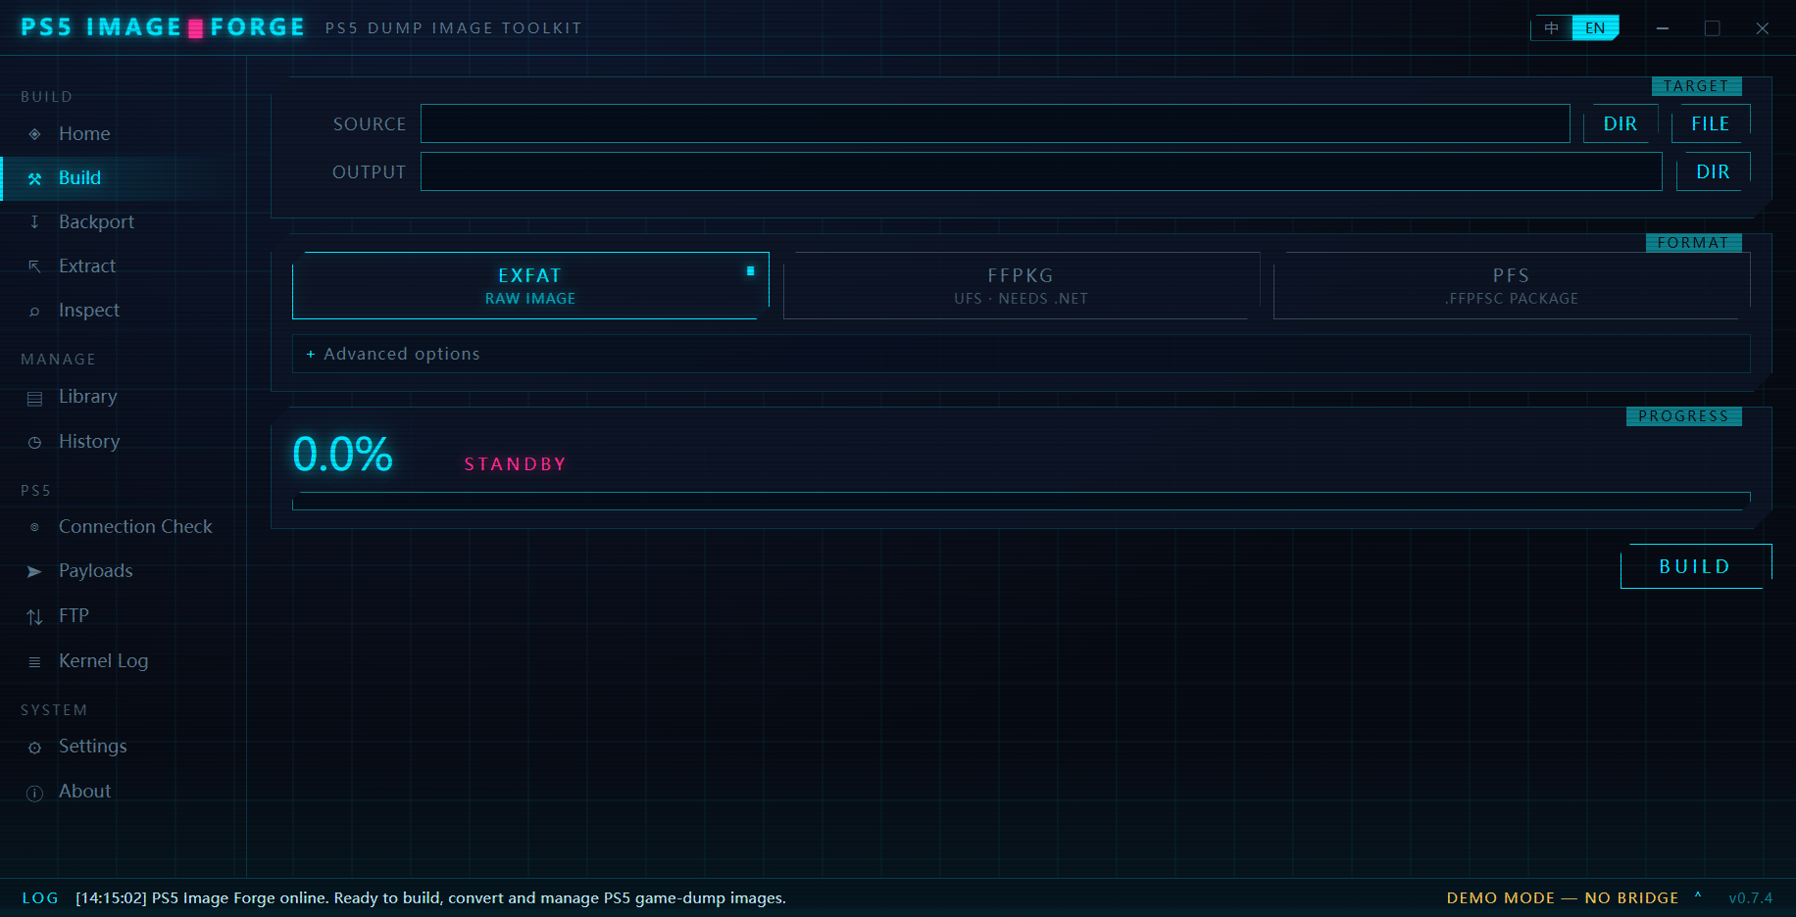Click the SOURCE path input field
The height and width of the screenshot is (917, 1796).
[x=995, y=123]
